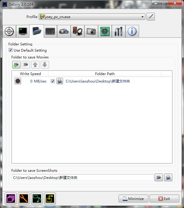This screenshot has height=208, width=184.
Task: Open the movie folder in explorer icon
Action: pyautogui.click(x=60, y=81)
